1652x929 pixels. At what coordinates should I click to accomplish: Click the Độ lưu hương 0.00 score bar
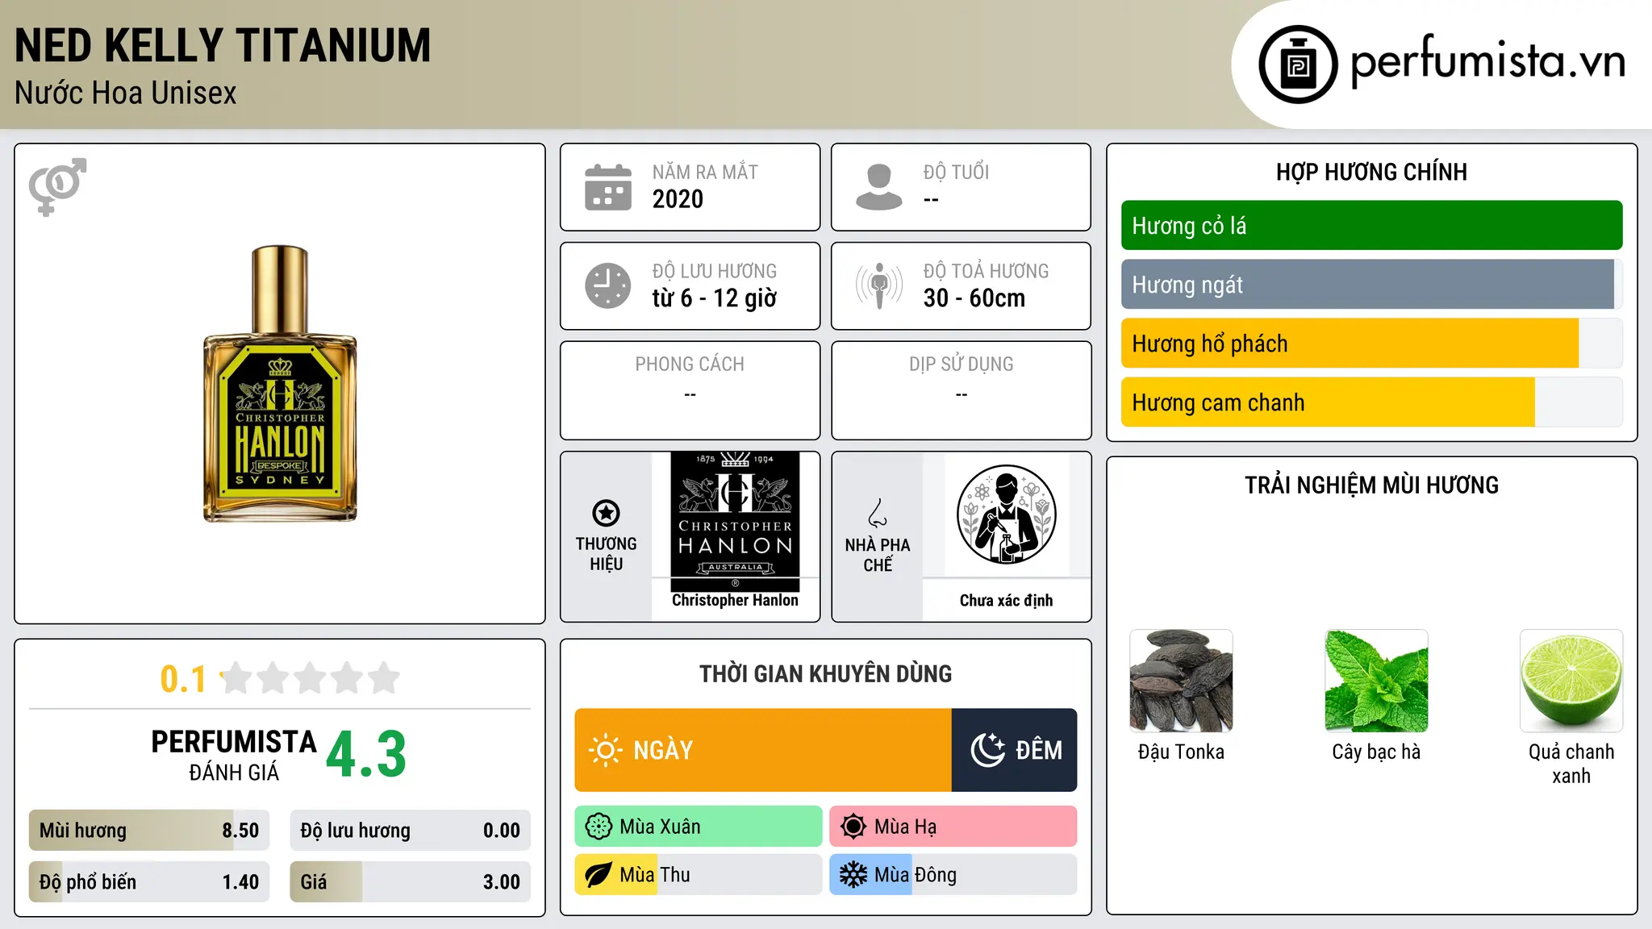click(x=410, y=831)
